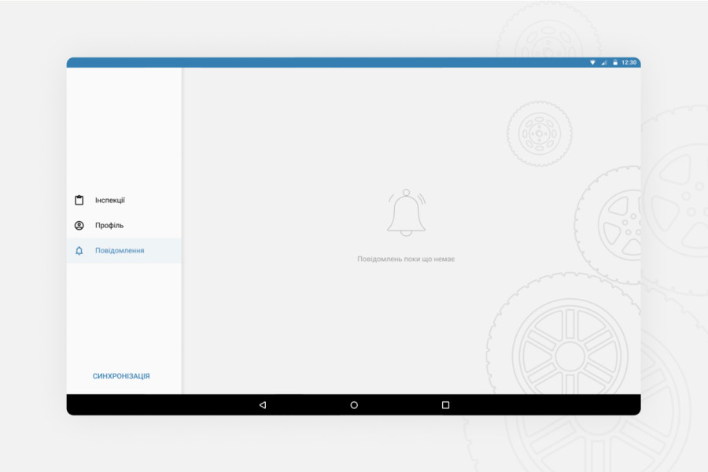Screen dimensions: 708x472
Task: Click the empty header area above Інспекції
Action: 124,126
